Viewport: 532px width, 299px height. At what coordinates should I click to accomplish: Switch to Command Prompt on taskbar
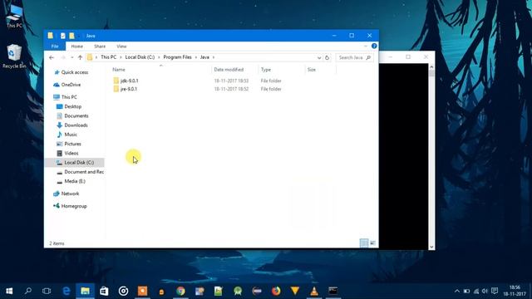pyautogui.click(x=332, y=291)
